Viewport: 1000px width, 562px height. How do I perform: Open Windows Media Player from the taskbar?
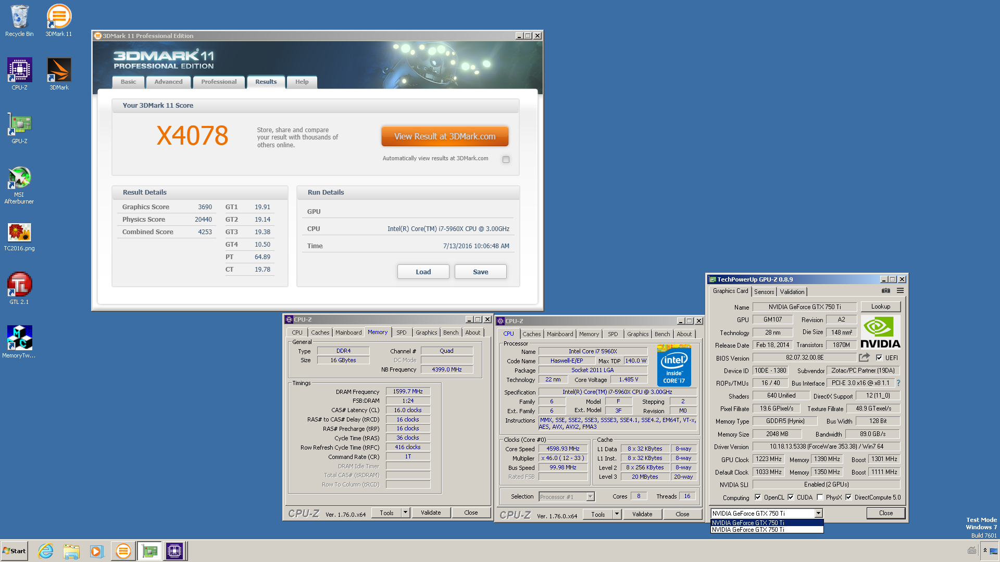(x=96, y=551)
